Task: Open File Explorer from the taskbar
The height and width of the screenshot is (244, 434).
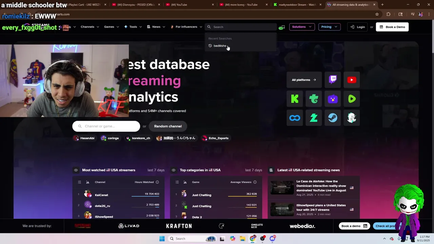Action: pos(242,239)
